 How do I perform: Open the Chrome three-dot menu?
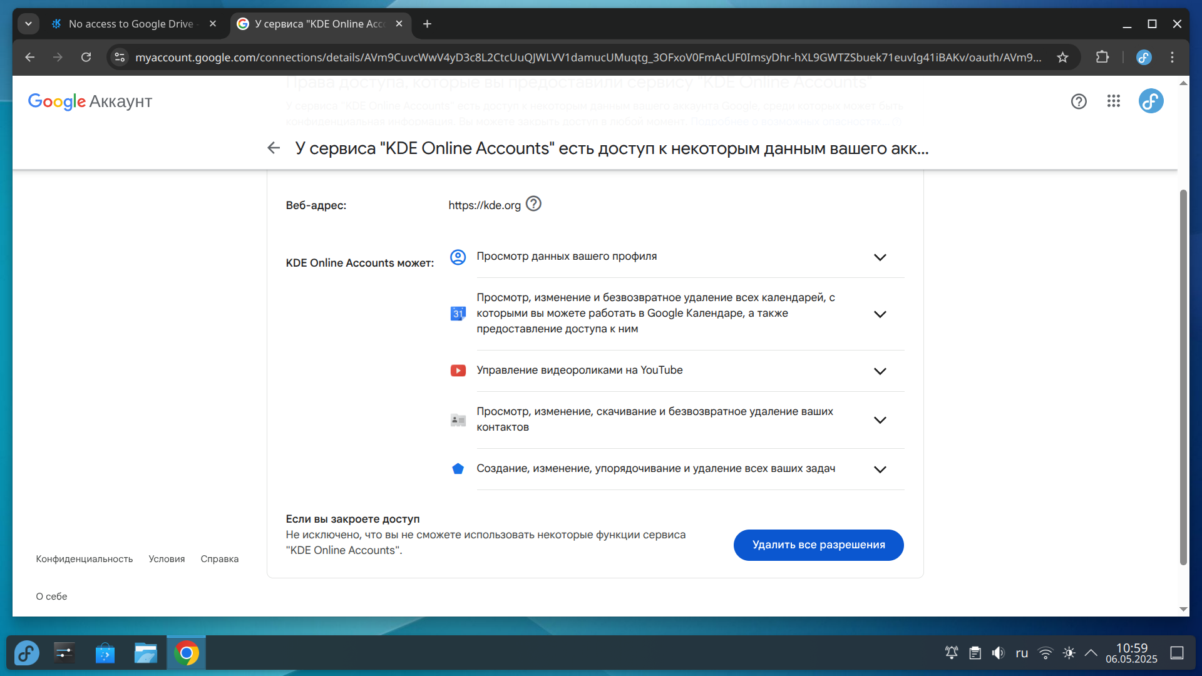click(1173, 57)
